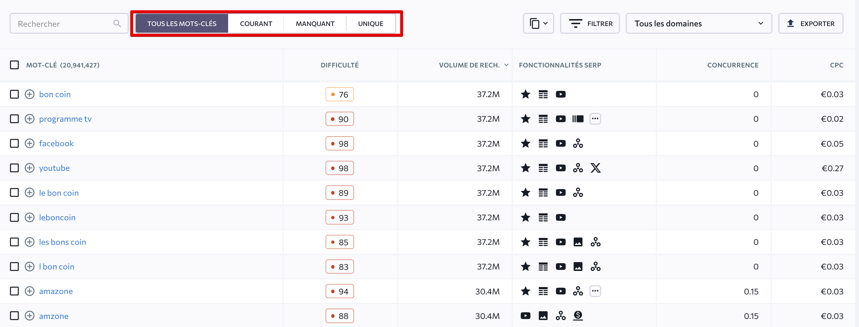Switch to the 'Unique' tab
Screen dimensions: 859x327
click(x=371, y=23)
